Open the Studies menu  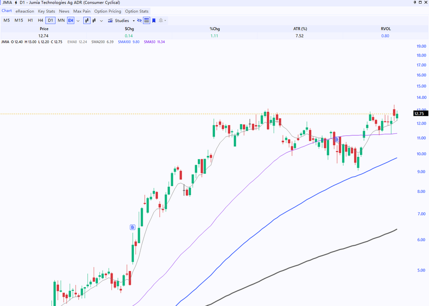click(x=122, y=20)
